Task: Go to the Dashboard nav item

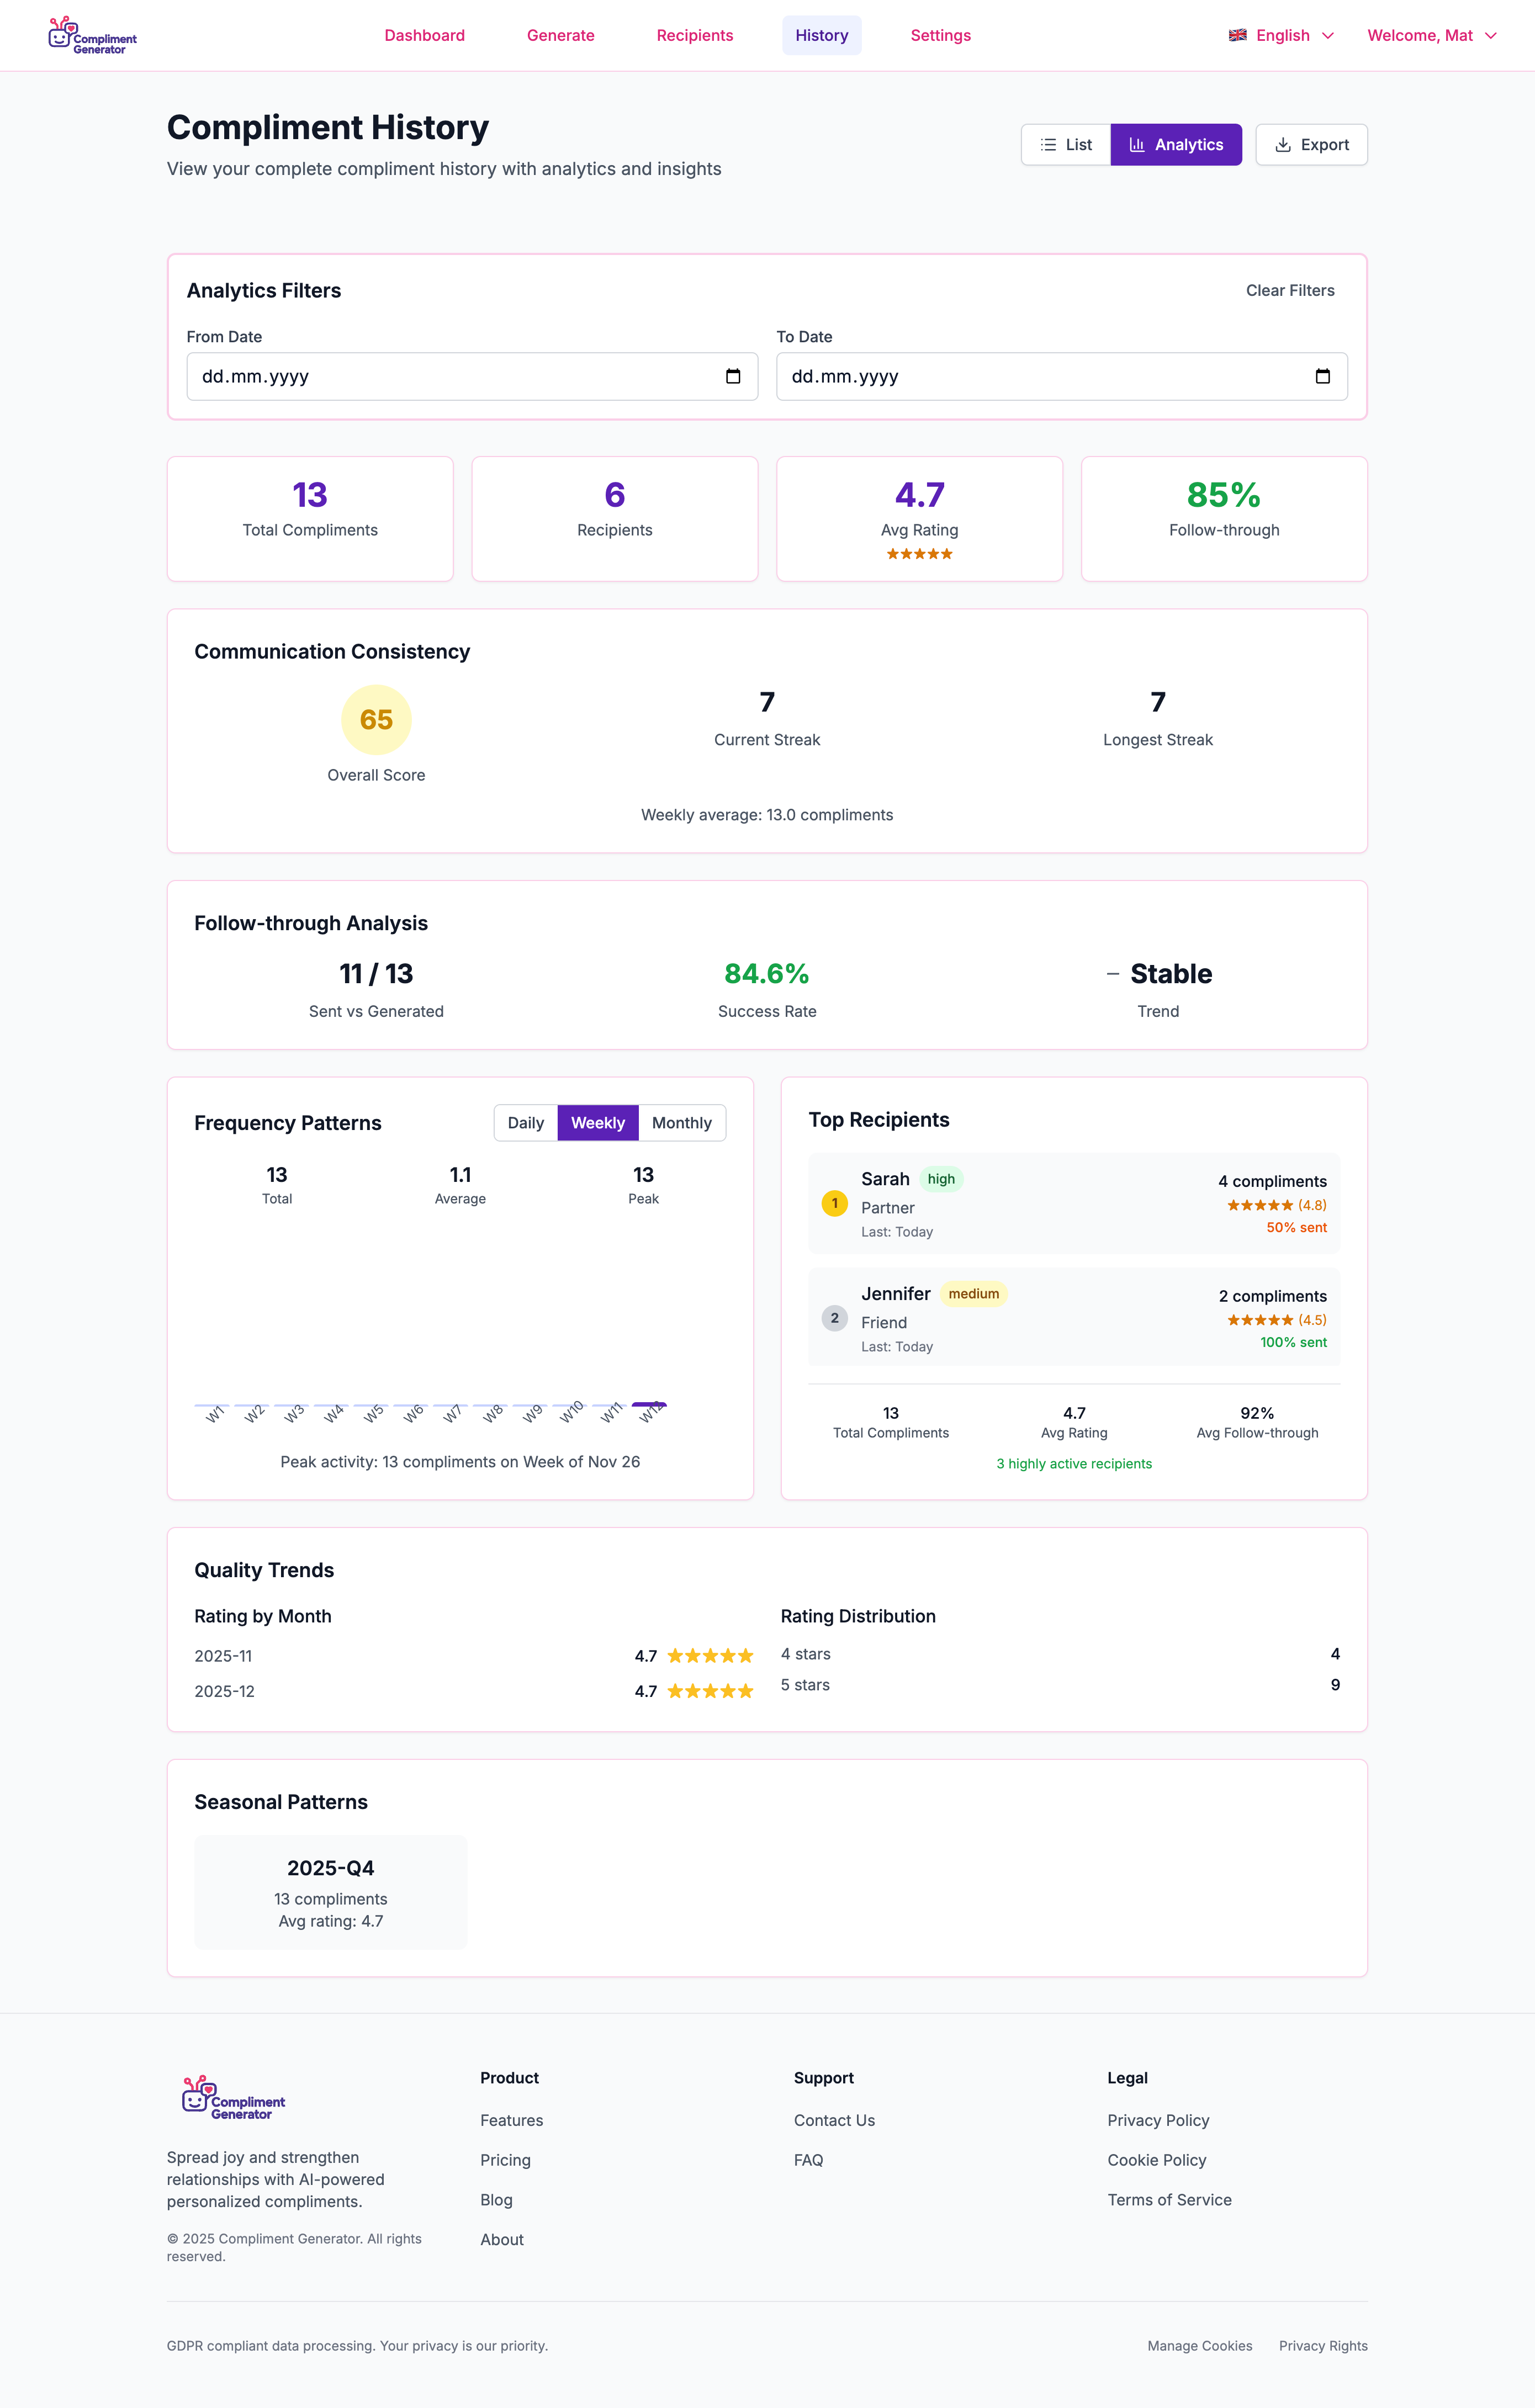Action: 424,35
